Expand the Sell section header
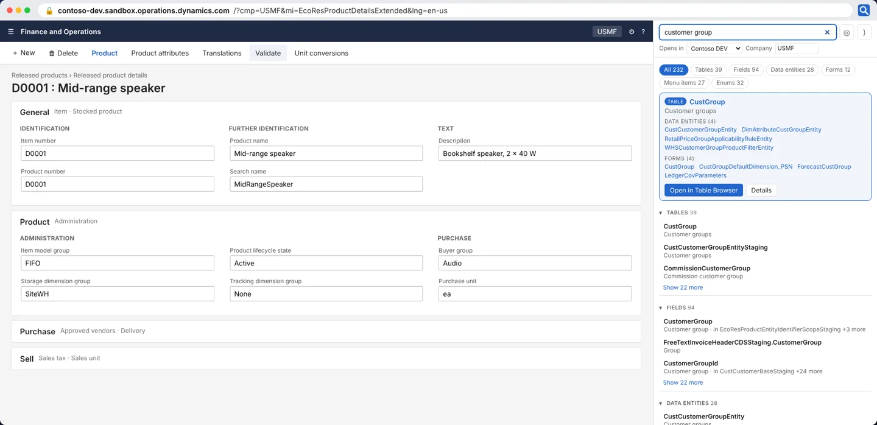Viewport: 877px width, 425px height. (x=326, y=359)
